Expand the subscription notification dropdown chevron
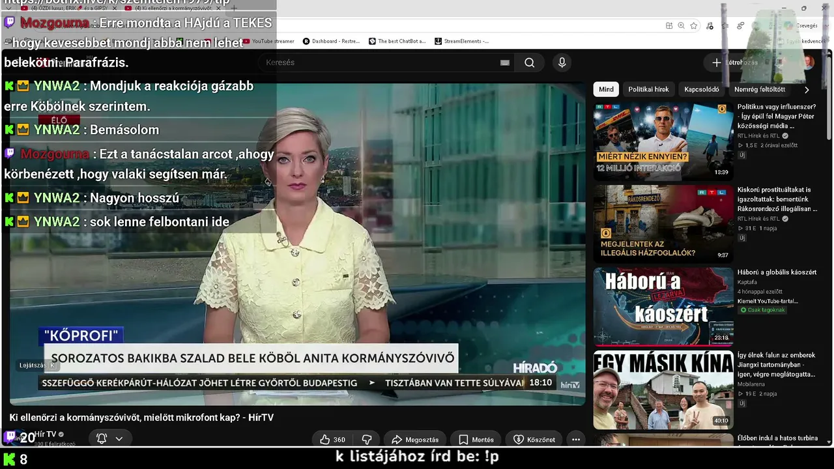This screenshot has height=469, width=834. click(119, 439)
